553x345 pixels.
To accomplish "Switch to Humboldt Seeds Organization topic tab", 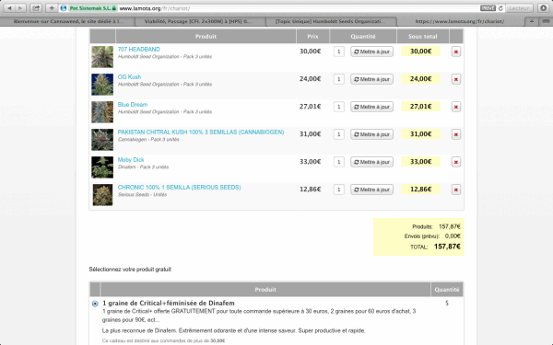I will (330, 21).
